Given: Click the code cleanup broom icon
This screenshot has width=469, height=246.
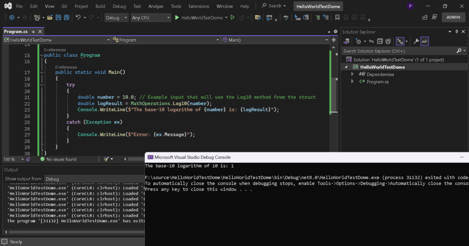Looking at the screenshot, I should tap(106, 159).
